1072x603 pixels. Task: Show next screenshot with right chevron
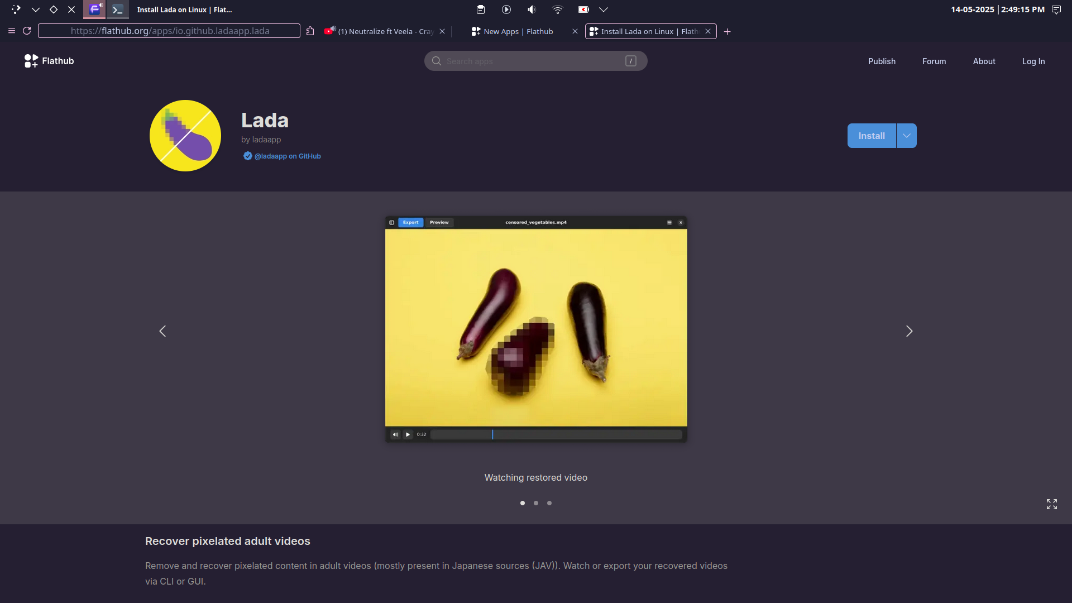909,331
